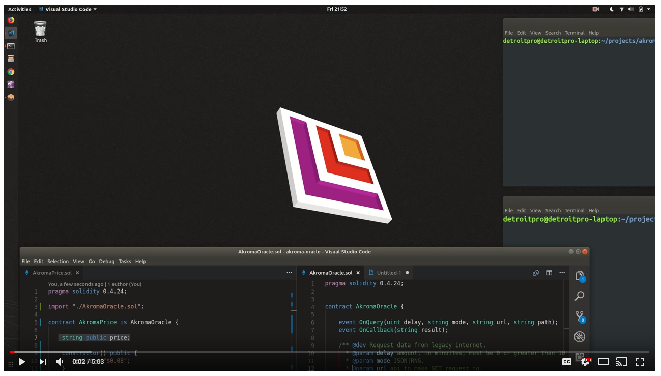Open the Tasks menu in VS Code
The height and width of the screenshot is (376, 661).
[x=125, y=262]
